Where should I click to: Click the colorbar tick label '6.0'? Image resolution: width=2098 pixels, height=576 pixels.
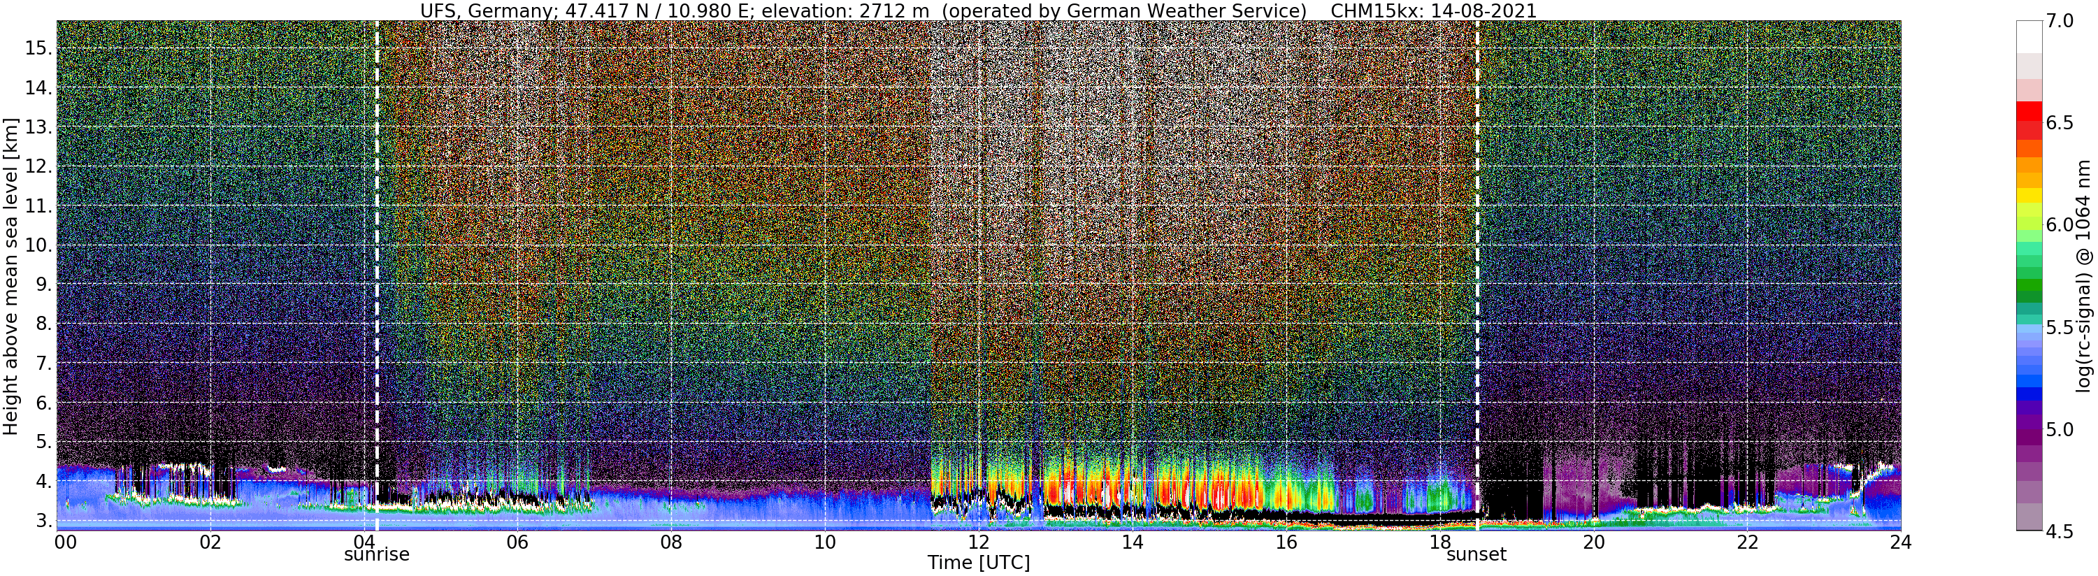(2059, 225)
